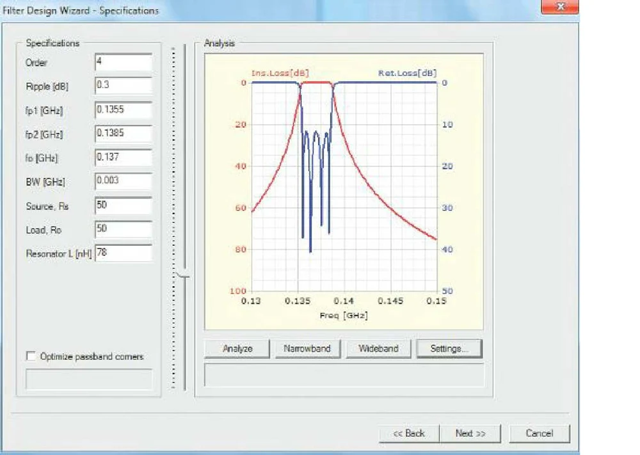640x455 pixels.
Task: Enable Optimize passband corners checkbox
Action: (x=31, y=356)
